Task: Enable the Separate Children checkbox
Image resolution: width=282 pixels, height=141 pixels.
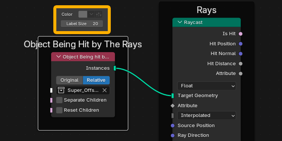Action: 59,100
